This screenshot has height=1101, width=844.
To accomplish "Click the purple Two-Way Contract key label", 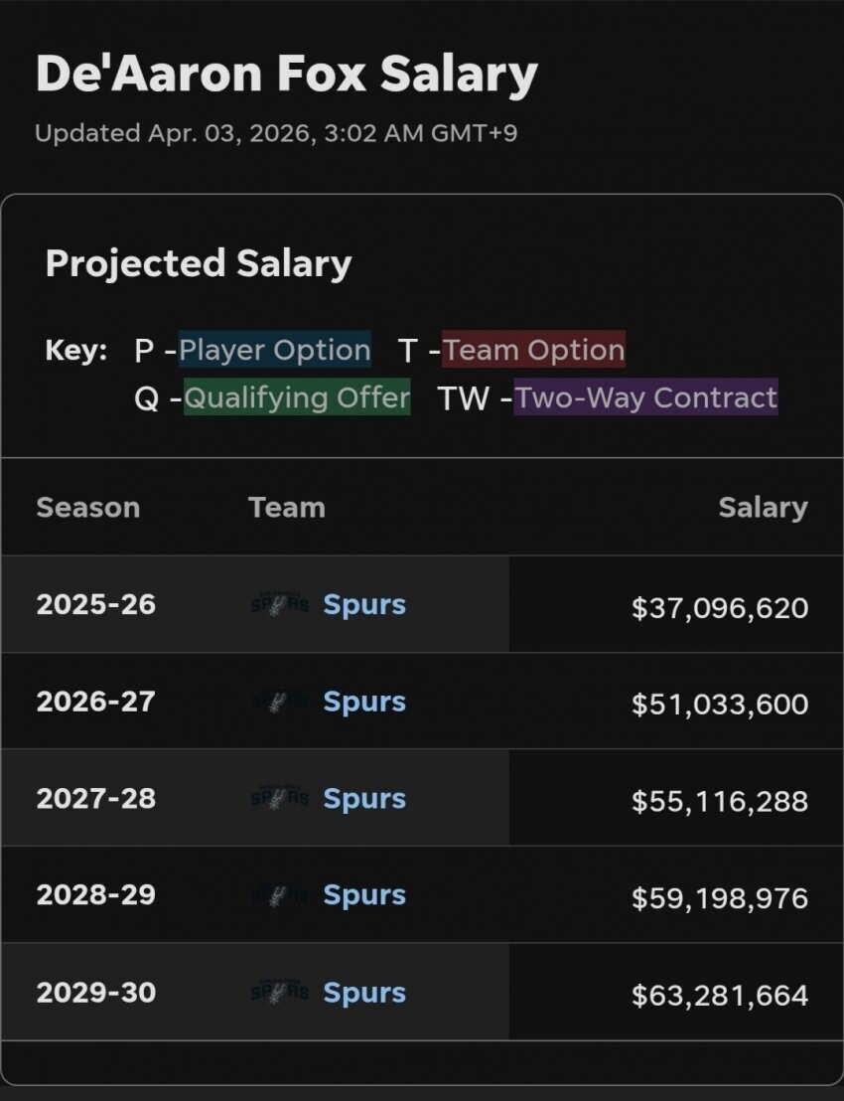I will tap(645, 397).
